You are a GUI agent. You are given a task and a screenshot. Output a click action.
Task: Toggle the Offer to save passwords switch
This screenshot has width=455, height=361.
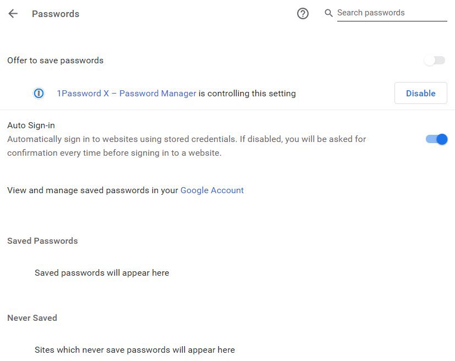[435, 61]
